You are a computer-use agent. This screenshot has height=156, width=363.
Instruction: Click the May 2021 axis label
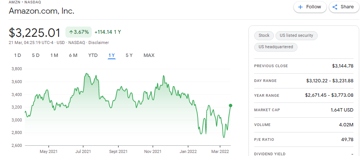(x=49, y=151)
